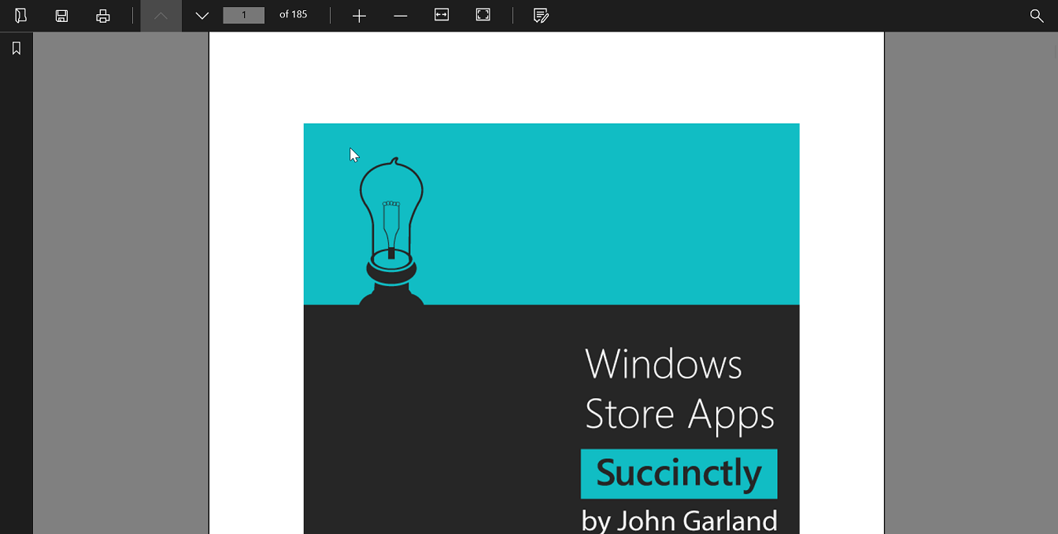The height and width of the screenshot is (534, 1058).
Task: Open the notes/annotation icon
Action: click(541, 16)
